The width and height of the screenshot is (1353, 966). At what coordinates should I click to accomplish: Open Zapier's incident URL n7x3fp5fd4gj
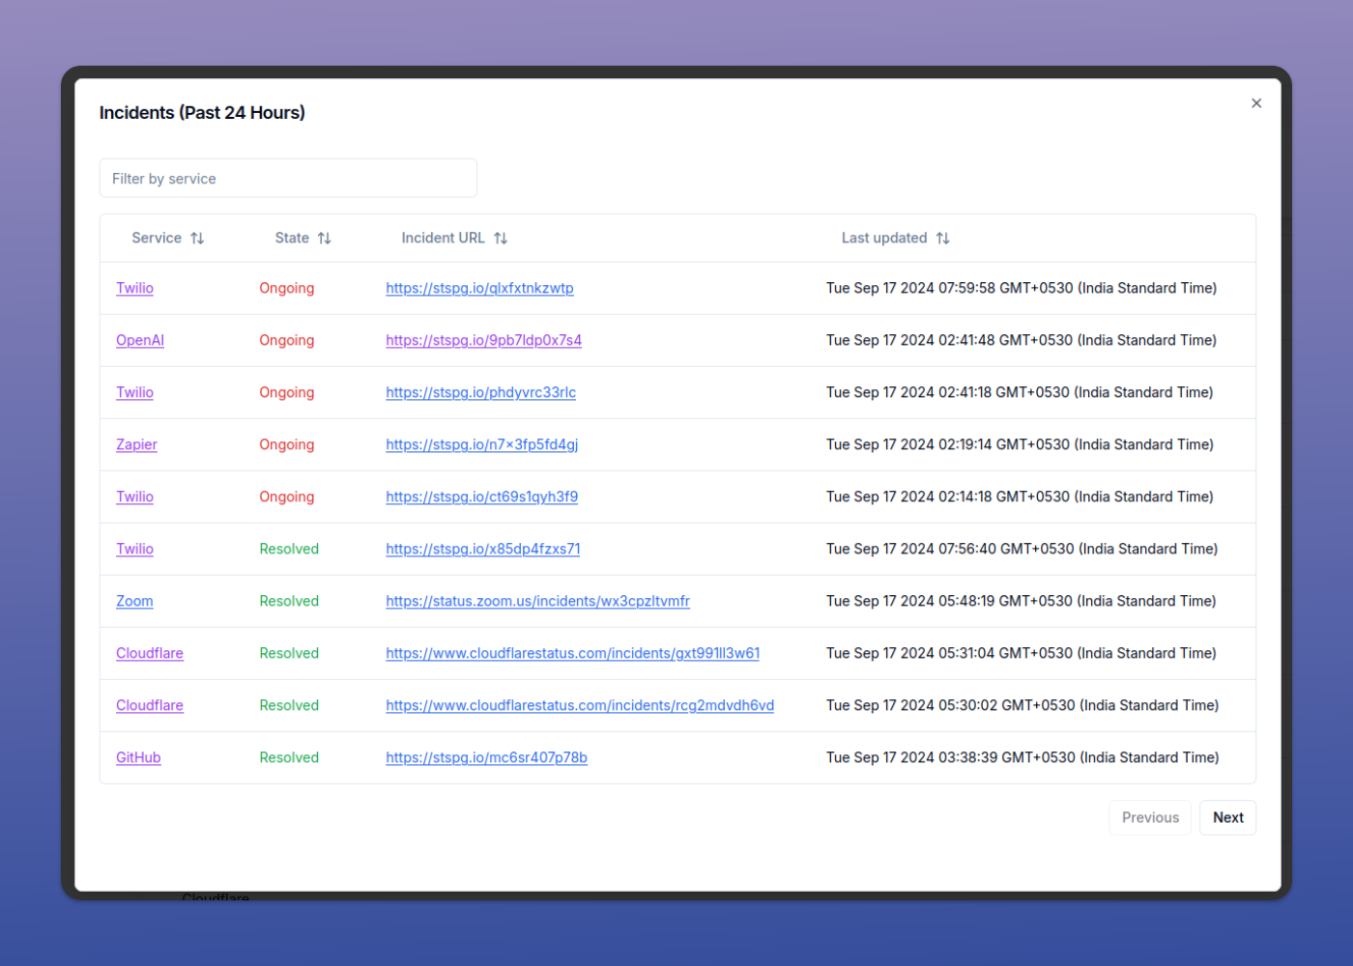pos(481,444)
